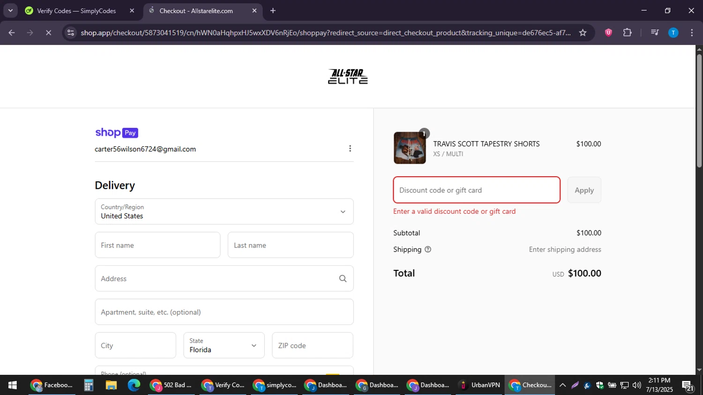Open the Chrome profile avatar
The height and width of the screenshot is (395, 703).
pyautogui.click(x=673, y=33)
